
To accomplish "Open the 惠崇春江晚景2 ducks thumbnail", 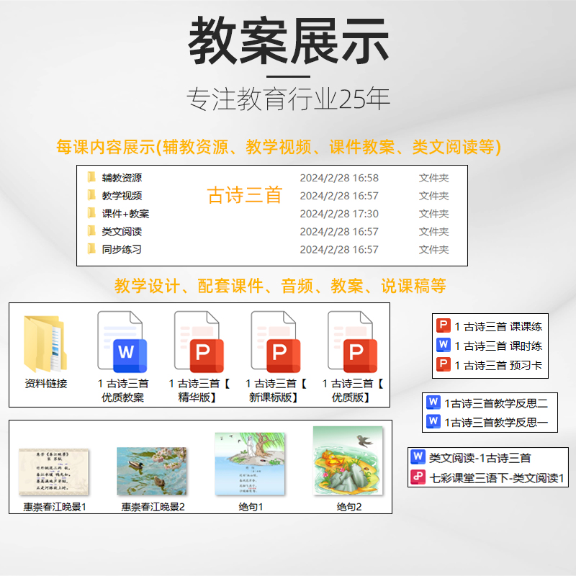I will (x=152, y=471).
